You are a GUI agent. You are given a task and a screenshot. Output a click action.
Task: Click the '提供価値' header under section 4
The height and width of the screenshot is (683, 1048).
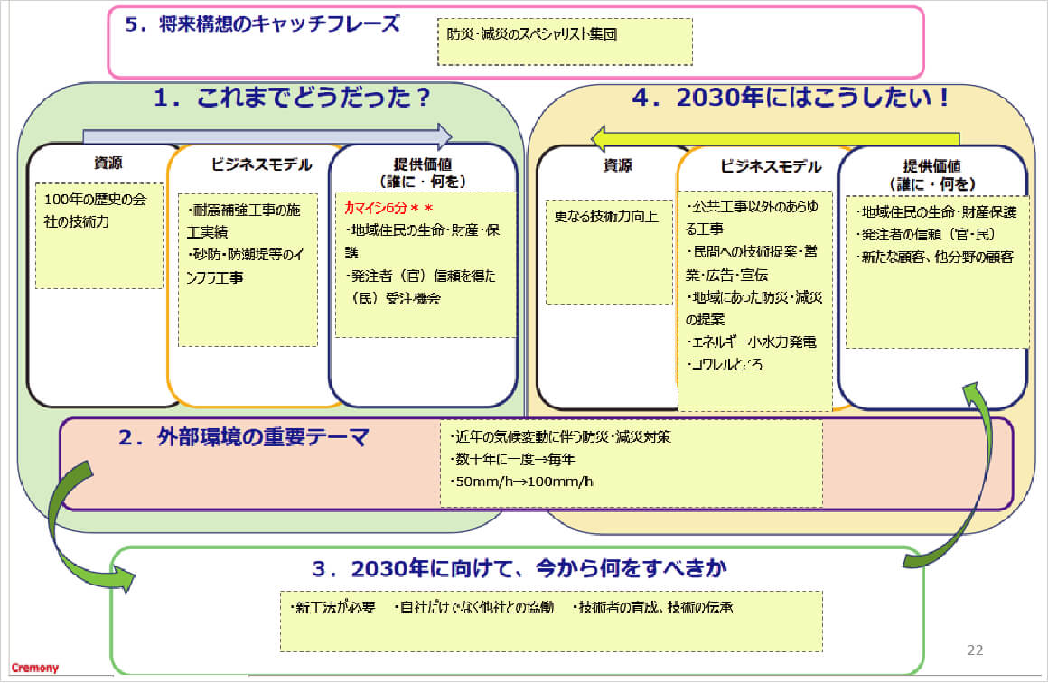tap(931, 166)
